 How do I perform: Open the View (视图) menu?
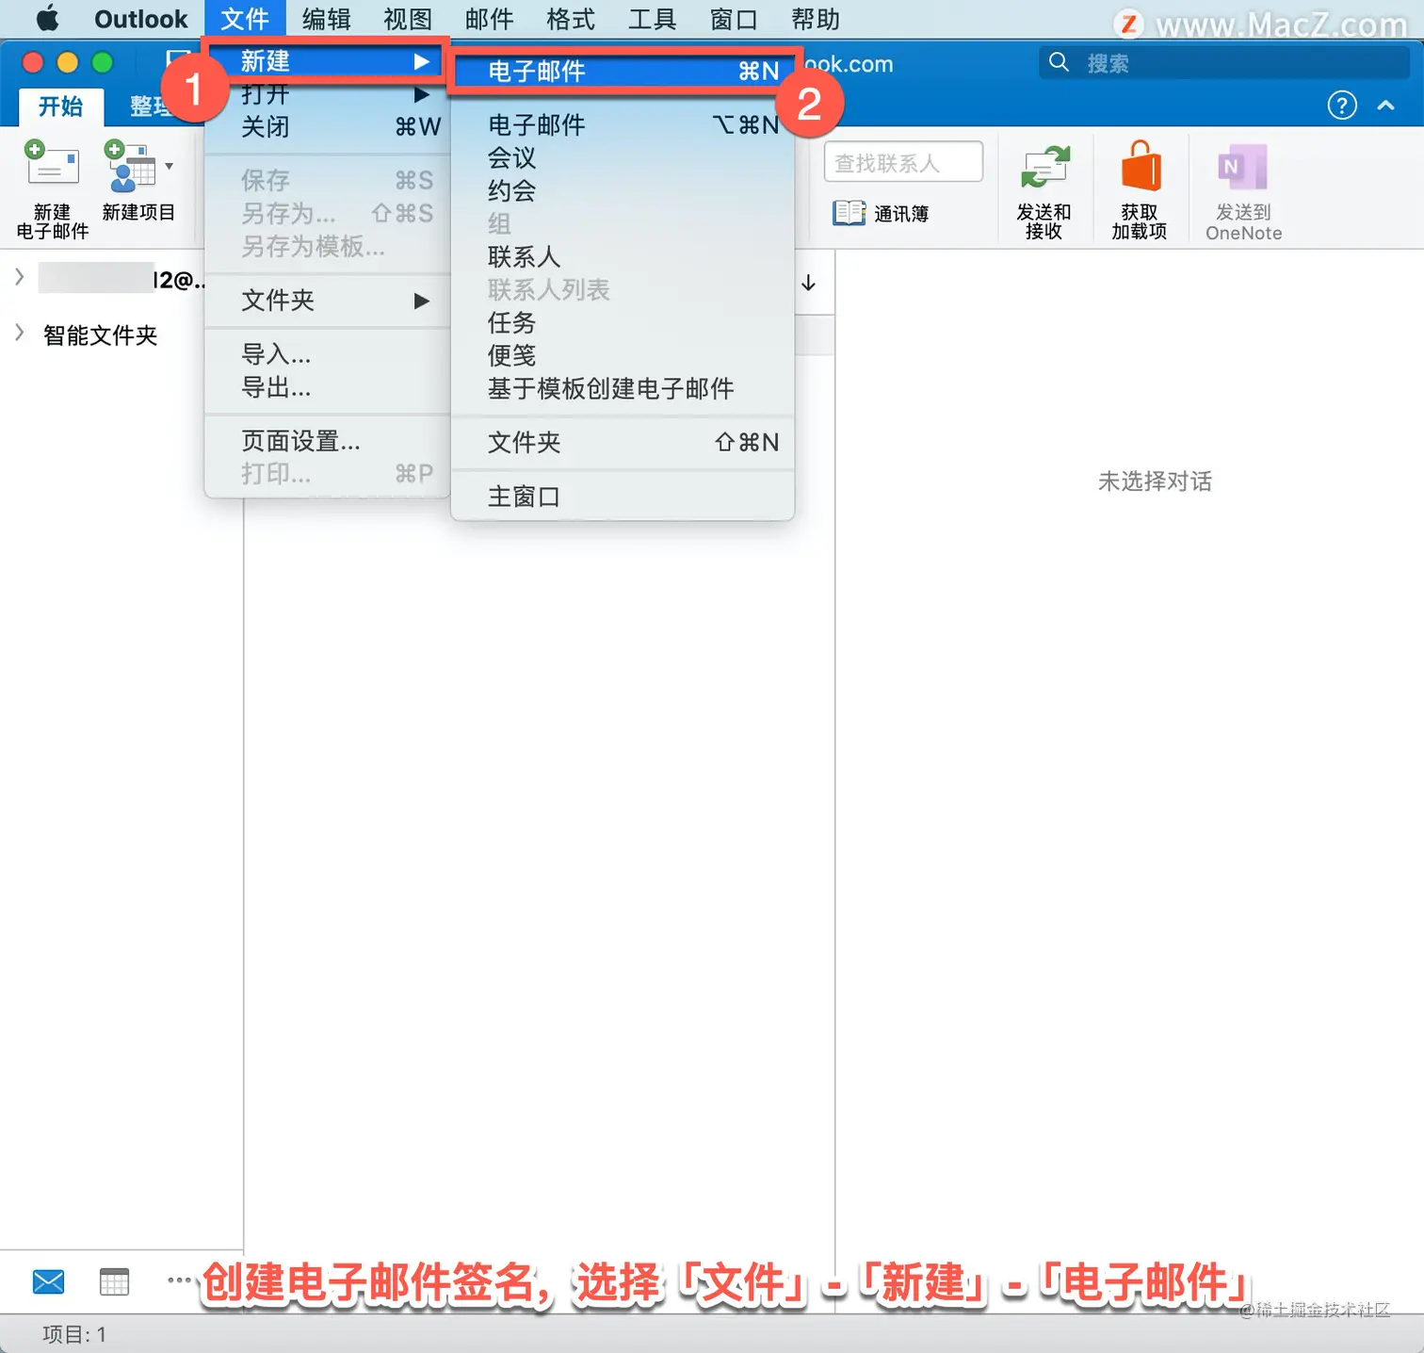click(408, 19)
